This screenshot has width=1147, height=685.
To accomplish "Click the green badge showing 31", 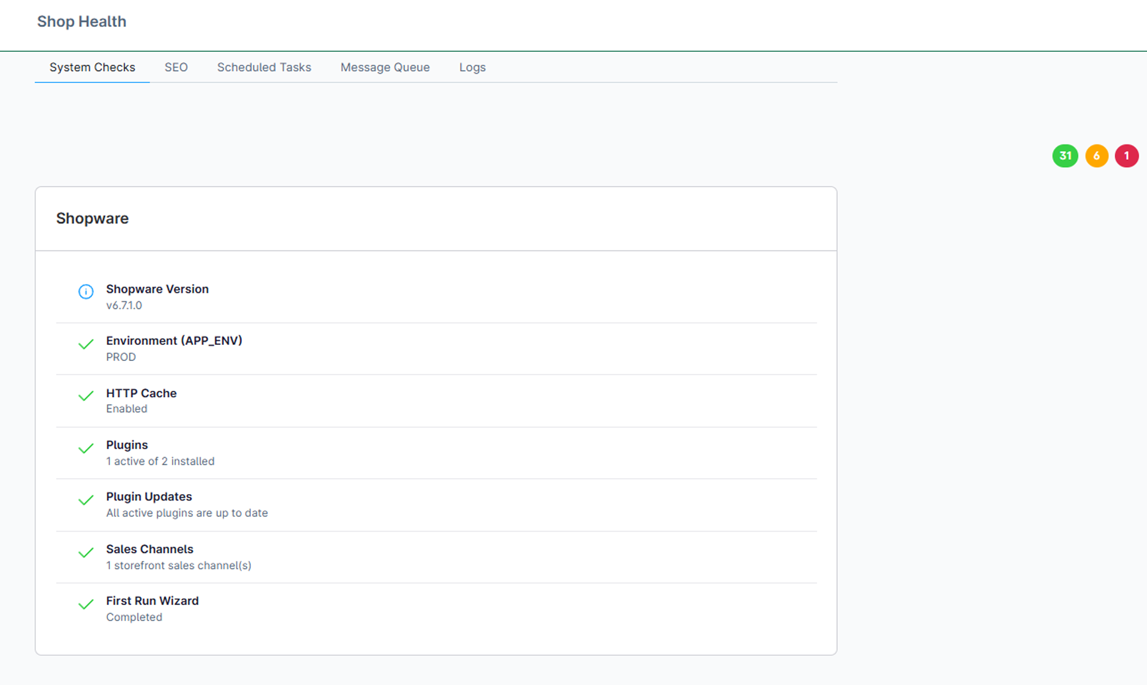I will click(x=1065, y=156).
